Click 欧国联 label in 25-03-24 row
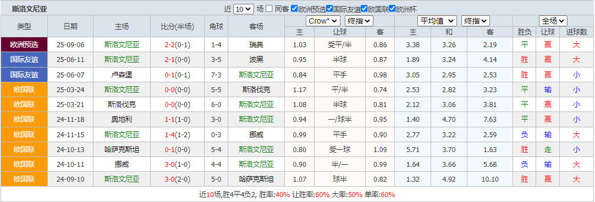This screenshot has width=595, height=202. (x=24, y=90)
